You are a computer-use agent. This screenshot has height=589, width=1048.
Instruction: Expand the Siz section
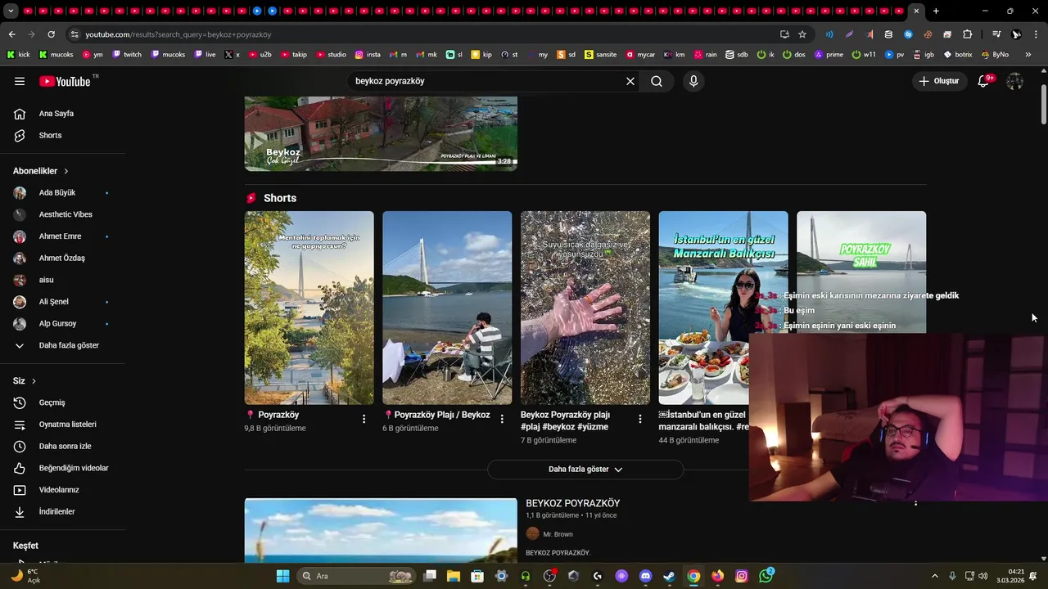pyautogui.click(x=25, y=381)
